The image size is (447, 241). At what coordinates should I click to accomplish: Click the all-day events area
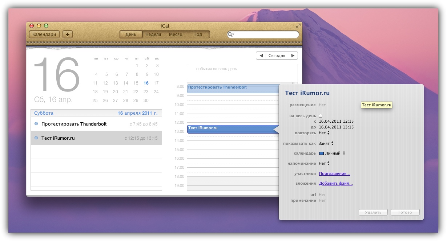(x=242, y=72)
